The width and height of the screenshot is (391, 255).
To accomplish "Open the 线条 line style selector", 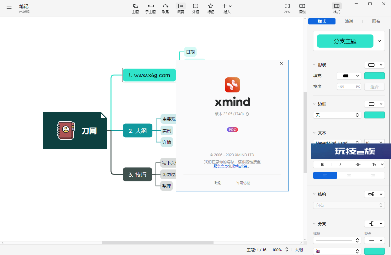I will click(337, 240).
